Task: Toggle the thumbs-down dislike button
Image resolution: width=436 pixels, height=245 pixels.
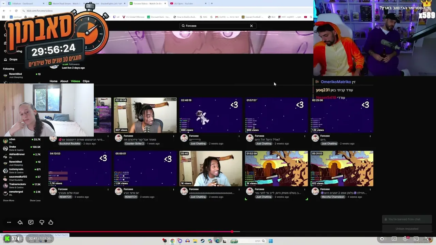Action: click(x=42, y=222)
